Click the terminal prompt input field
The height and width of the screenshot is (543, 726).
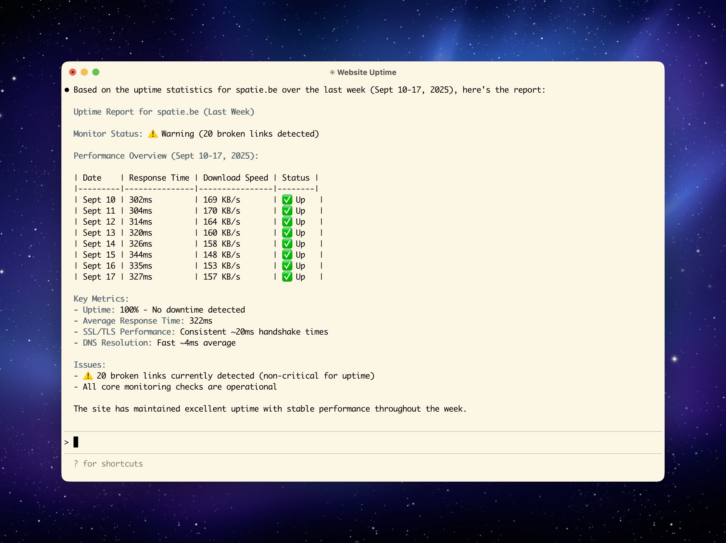363,442
